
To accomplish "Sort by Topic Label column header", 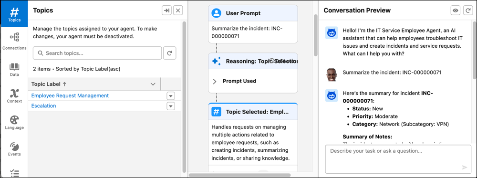I will [x=49, y=84].
